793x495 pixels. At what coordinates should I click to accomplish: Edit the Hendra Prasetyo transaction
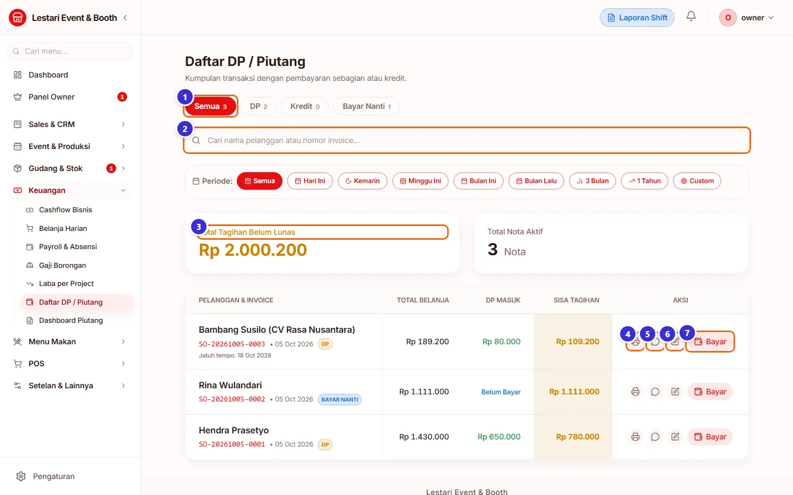(x=675, y=437)
